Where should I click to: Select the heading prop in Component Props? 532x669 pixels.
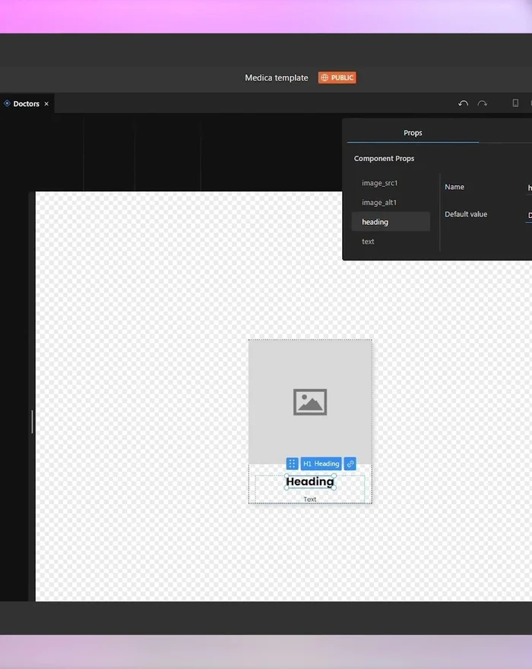click(x=375, y=222)
